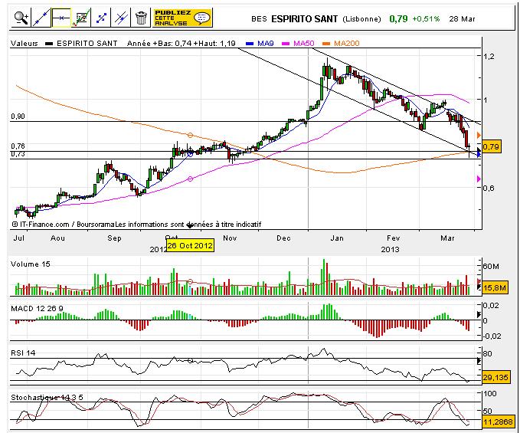
Task: Click the 15,8M volume value tag
Action: tap(495, 287)
